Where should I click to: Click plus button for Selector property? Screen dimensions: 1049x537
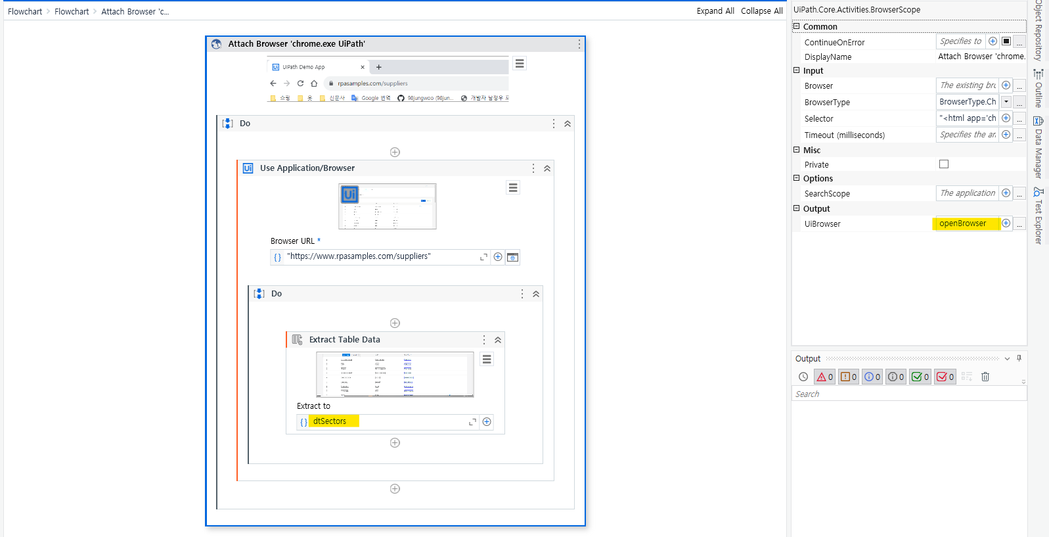coord(1006,118)
